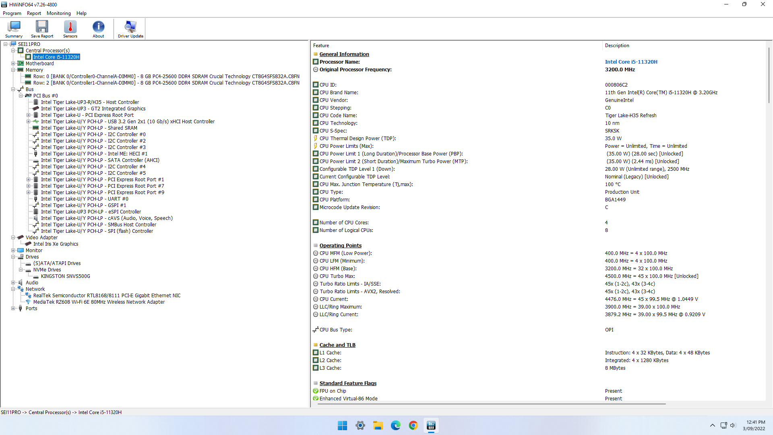Click the Intel Core i5-11320H processor name value

click(x=631, y=62)
